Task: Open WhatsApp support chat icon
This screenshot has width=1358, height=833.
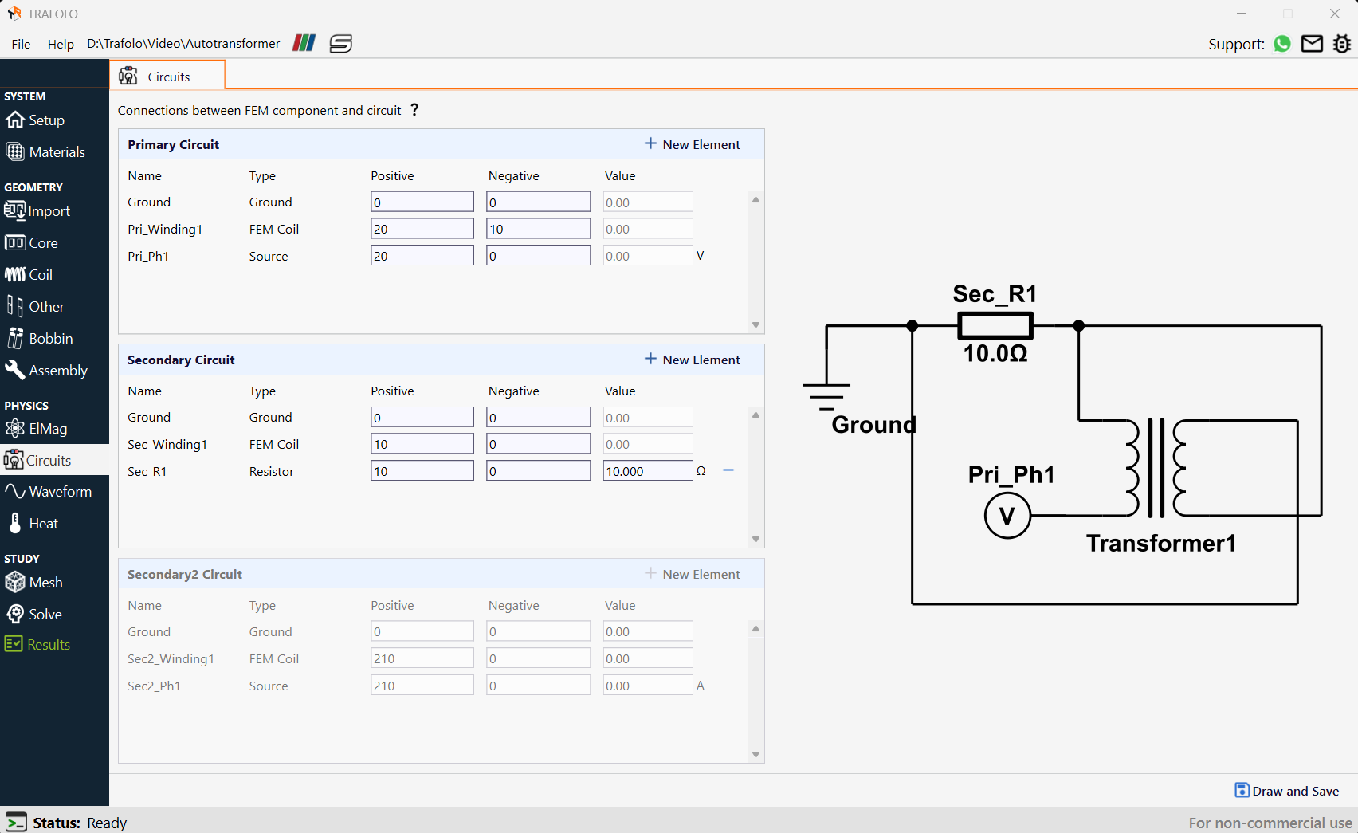Action: (x=1282, y=44)
